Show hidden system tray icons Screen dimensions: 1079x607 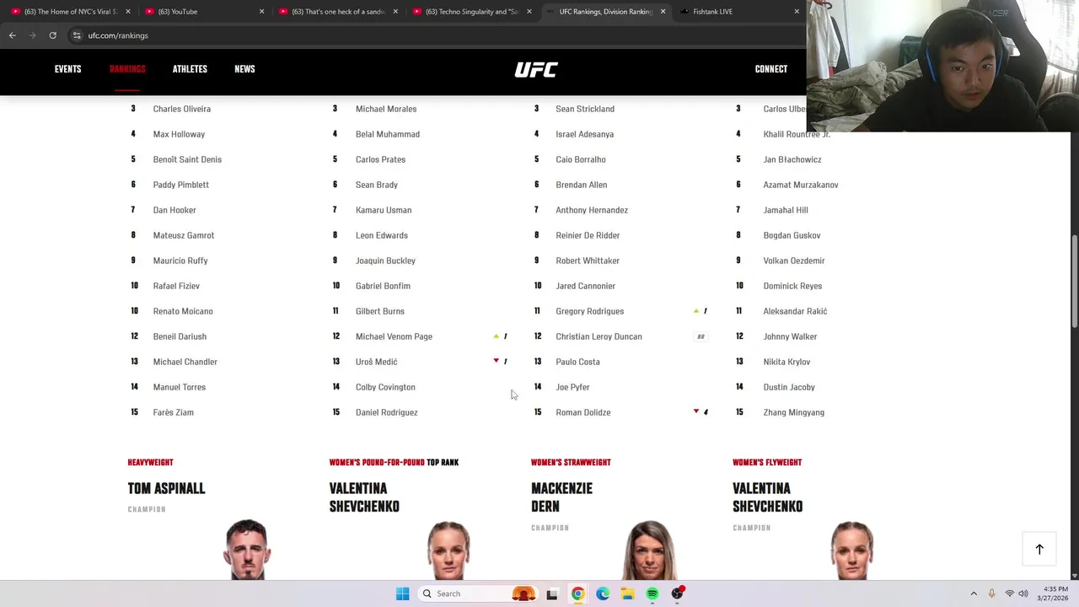click(x=974, y=594)
